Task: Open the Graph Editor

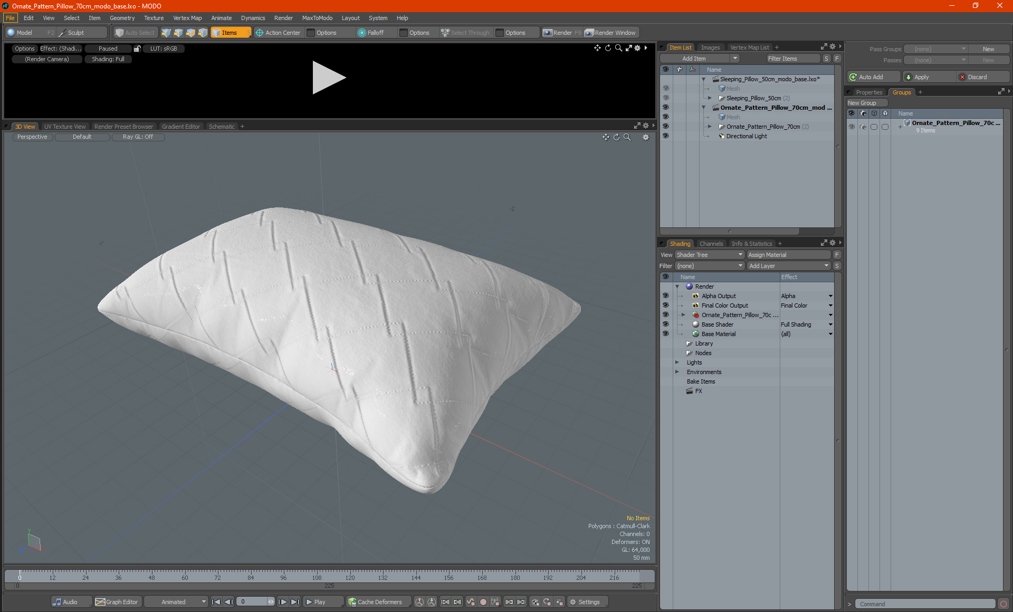Action: [117, 602]
